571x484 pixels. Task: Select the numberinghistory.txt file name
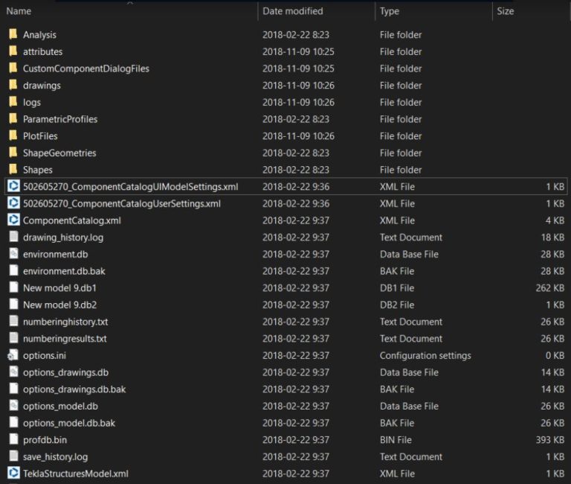coord(65,322)
